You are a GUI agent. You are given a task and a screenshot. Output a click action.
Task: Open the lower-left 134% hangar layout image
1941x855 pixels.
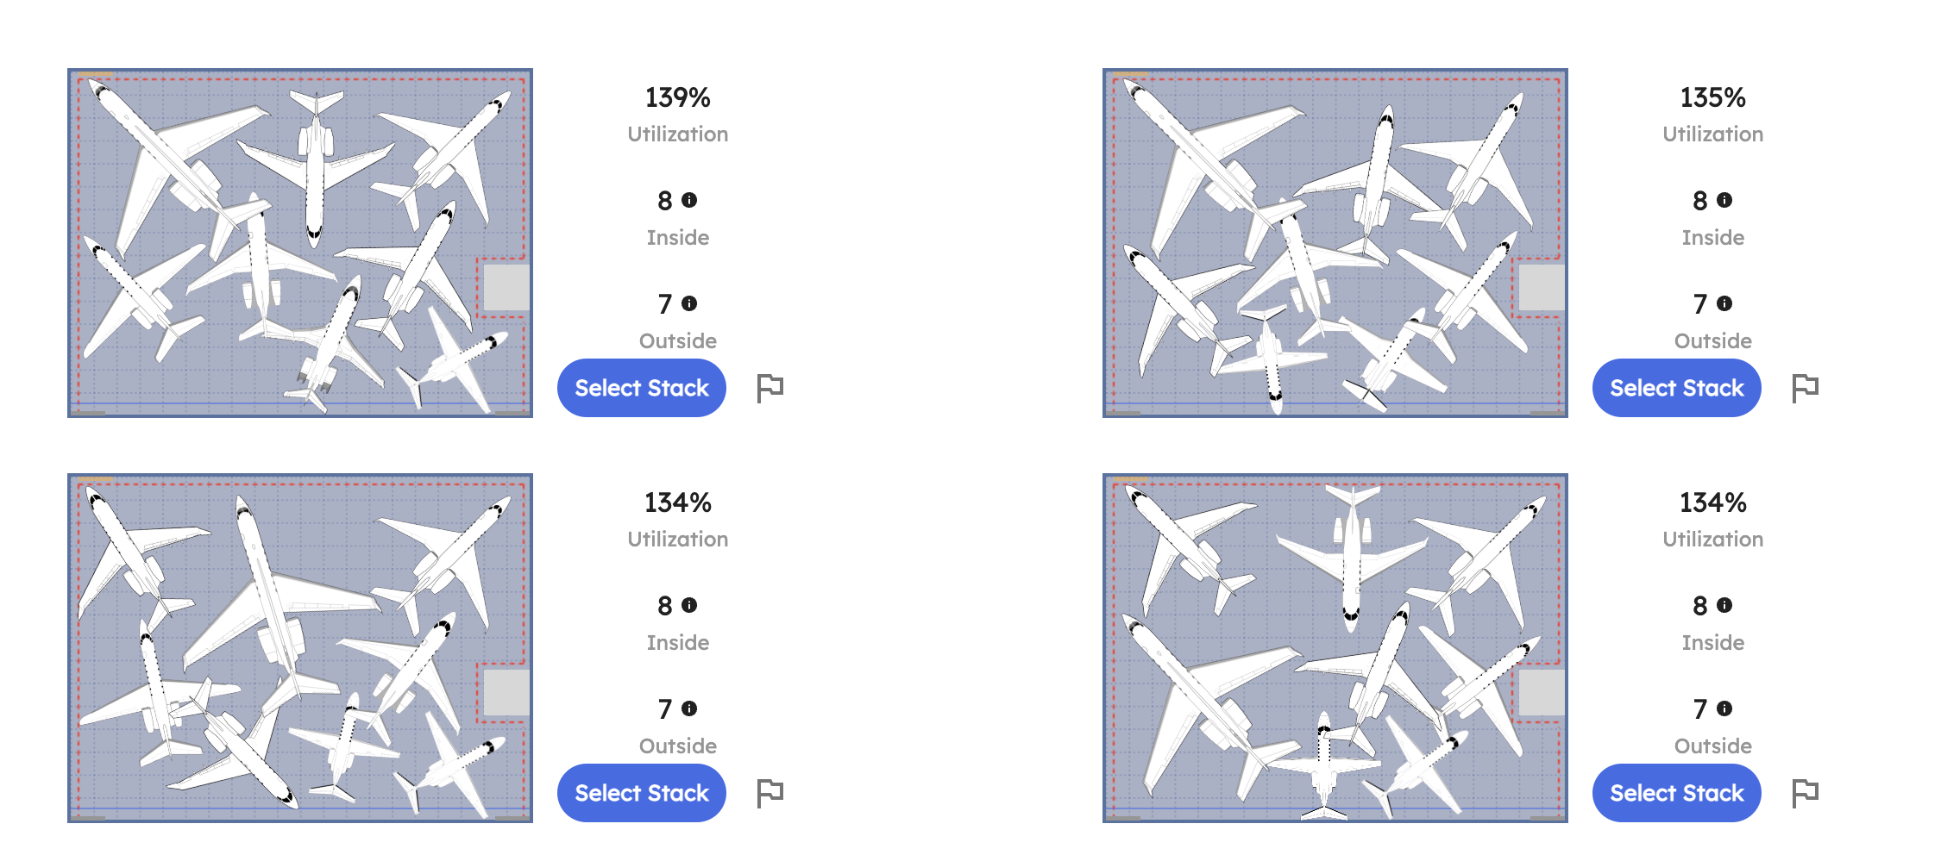(x=300, y=648)
